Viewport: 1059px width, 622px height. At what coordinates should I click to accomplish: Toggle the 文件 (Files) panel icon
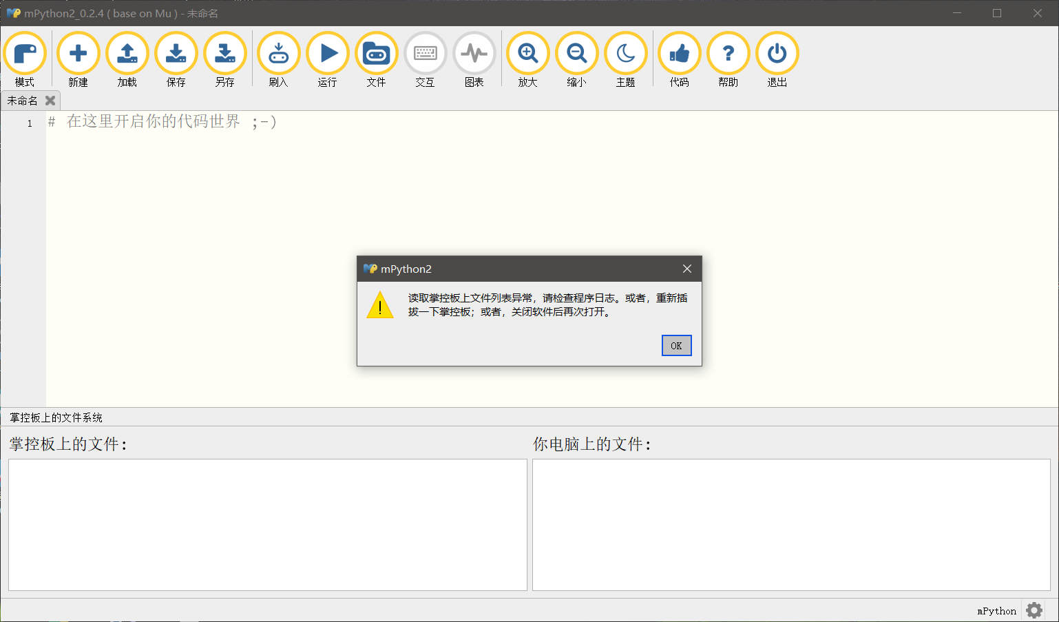pos(377,54)
